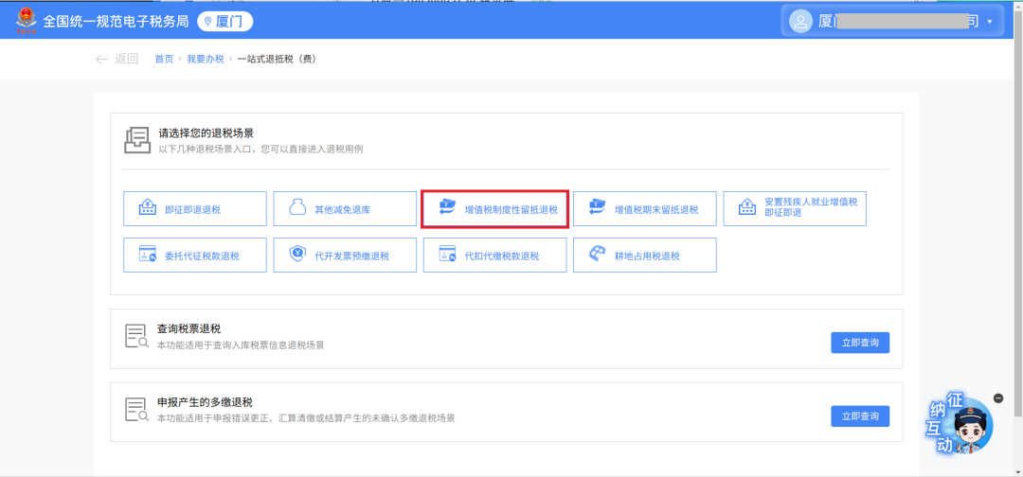Navigate to 首页 breadcrumb
Viewport: 1023px width, 477px height.
tap(164, 60)
